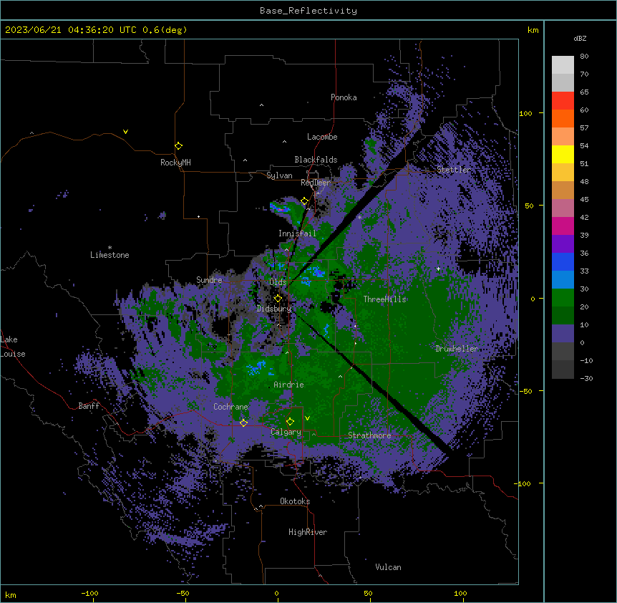Screen dimensions: 617x603
Task: Click the Strathmore city label
Action: click(x=369, y=435)
